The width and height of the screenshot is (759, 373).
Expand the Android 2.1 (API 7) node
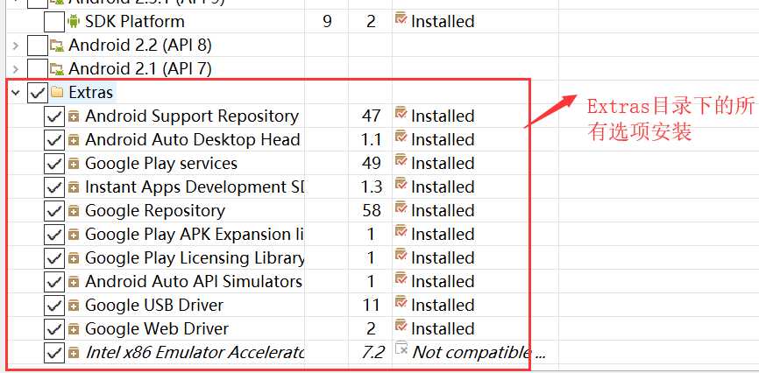tap(16, 69)
